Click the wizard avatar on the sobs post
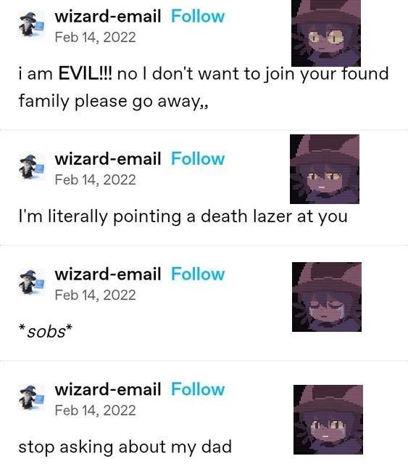 (x=32, y=282)
